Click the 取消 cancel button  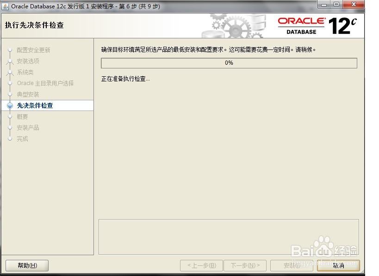pos(338,265)
